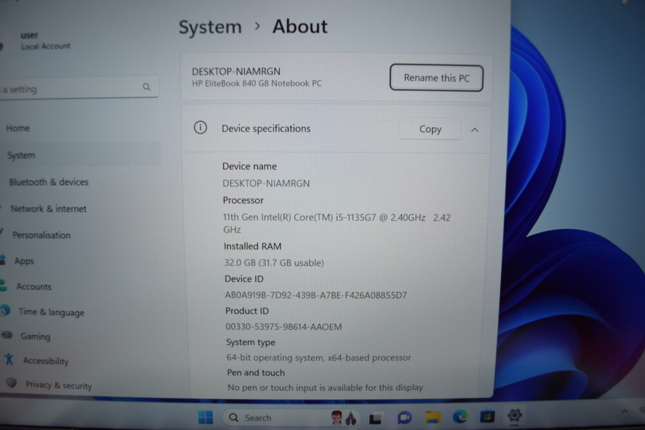The image size is (645, 430).
Task: Click the About breadcrumb heading
Action: pyautogui.click(x=300, y=26)
